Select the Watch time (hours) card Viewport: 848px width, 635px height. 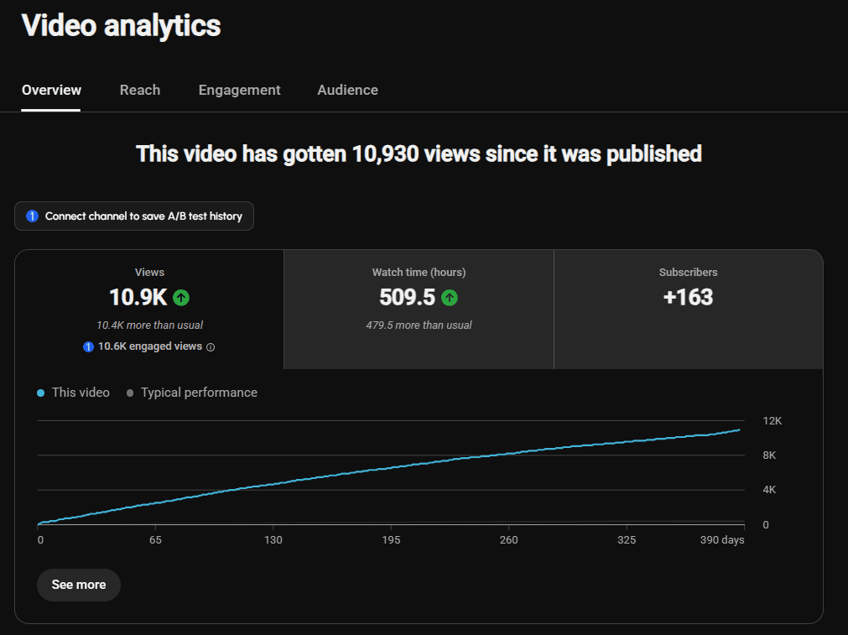419,310
